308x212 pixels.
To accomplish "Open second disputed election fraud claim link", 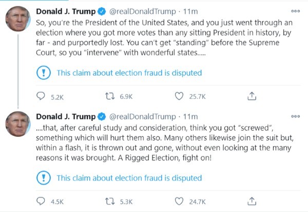I will coord(129,178).
